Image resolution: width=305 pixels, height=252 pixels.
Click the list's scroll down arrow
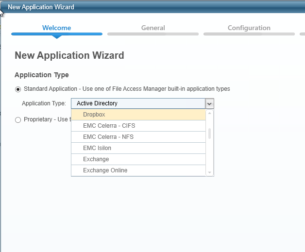click(x=210, y=172)
